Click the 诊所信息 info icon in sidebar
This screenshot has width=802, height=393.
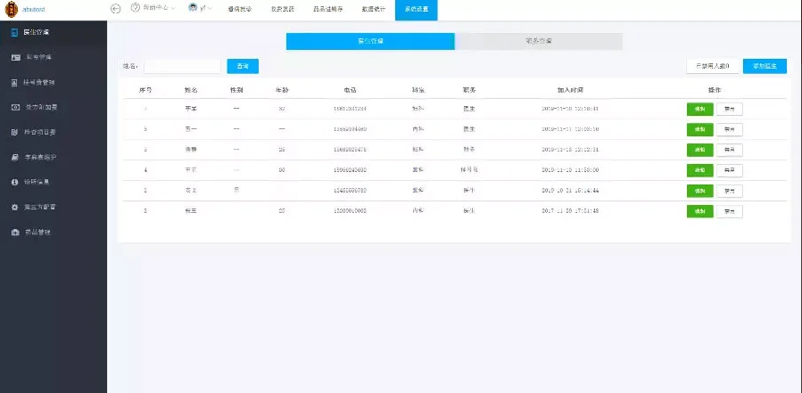[15, 182]
